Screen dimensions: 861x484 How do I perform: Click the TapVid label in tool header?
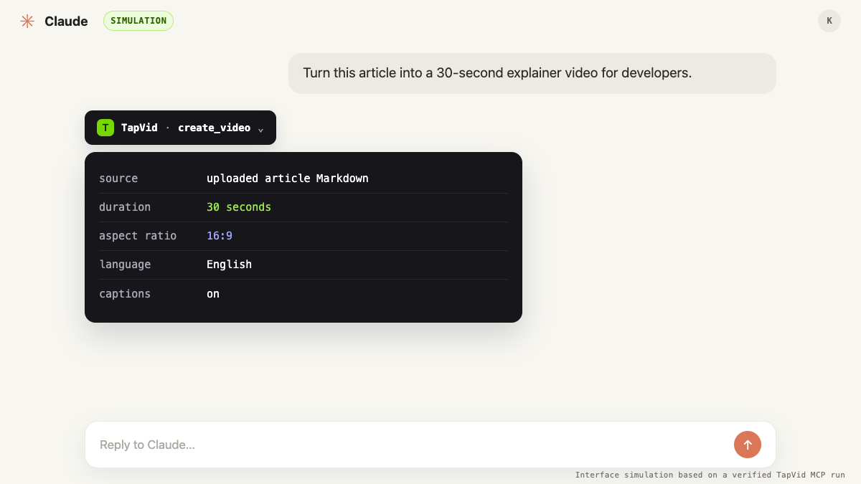pyautogui.click(x=139, y=128)
